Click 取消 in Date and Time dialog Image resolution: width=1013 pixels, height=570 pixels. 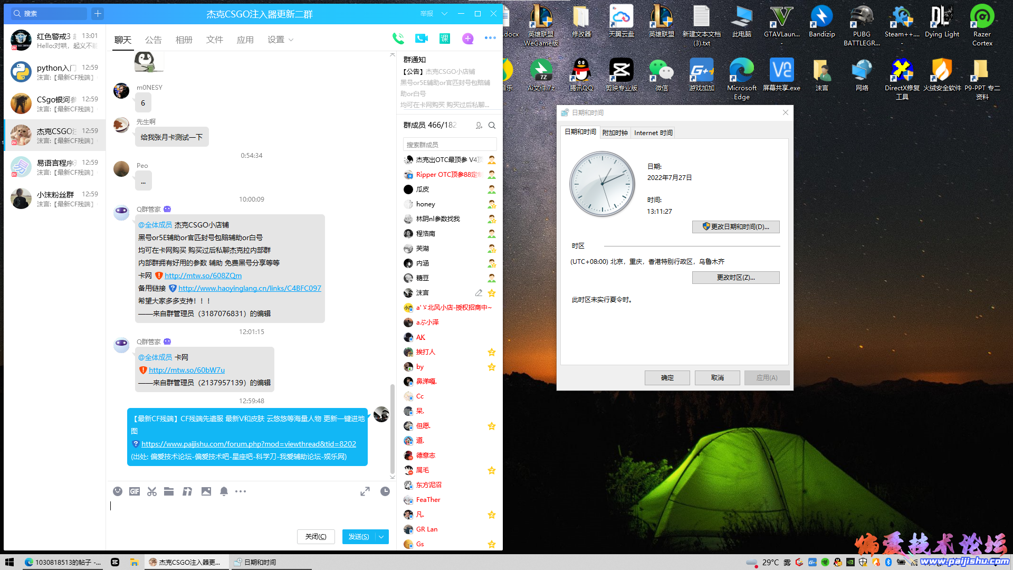(x=717, y=378)
